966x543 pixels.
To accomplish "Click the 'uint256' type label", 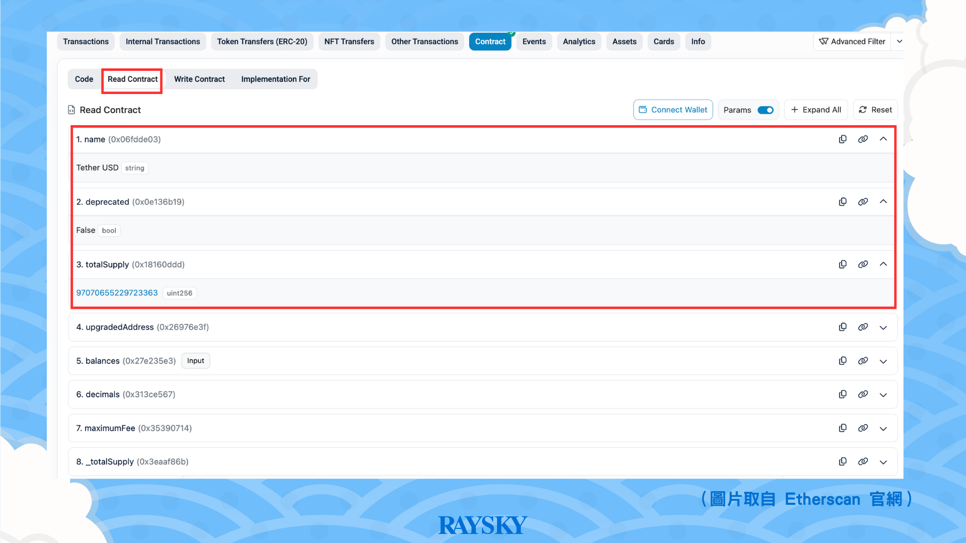I will pyautogui.click(x=180, y=293).
